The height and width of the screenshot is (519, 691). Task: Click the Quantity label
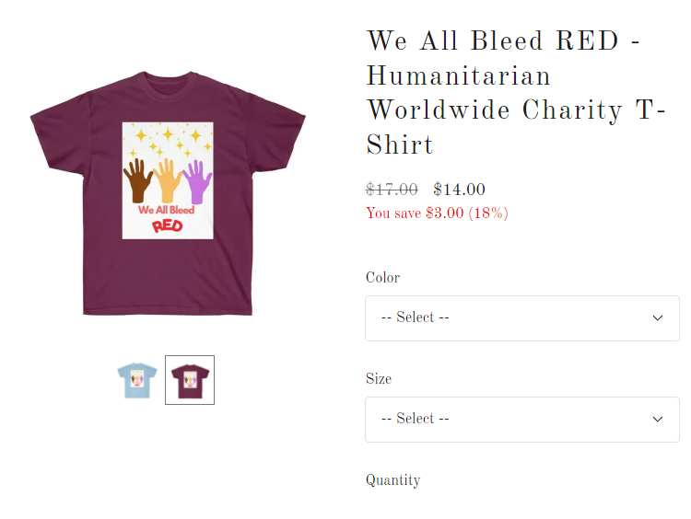(392, 480)
